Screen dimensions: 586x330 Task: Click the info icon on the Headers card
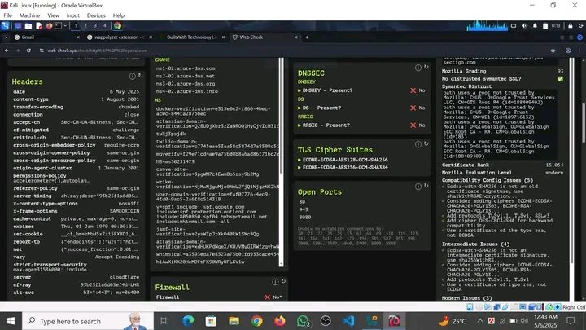133,76
